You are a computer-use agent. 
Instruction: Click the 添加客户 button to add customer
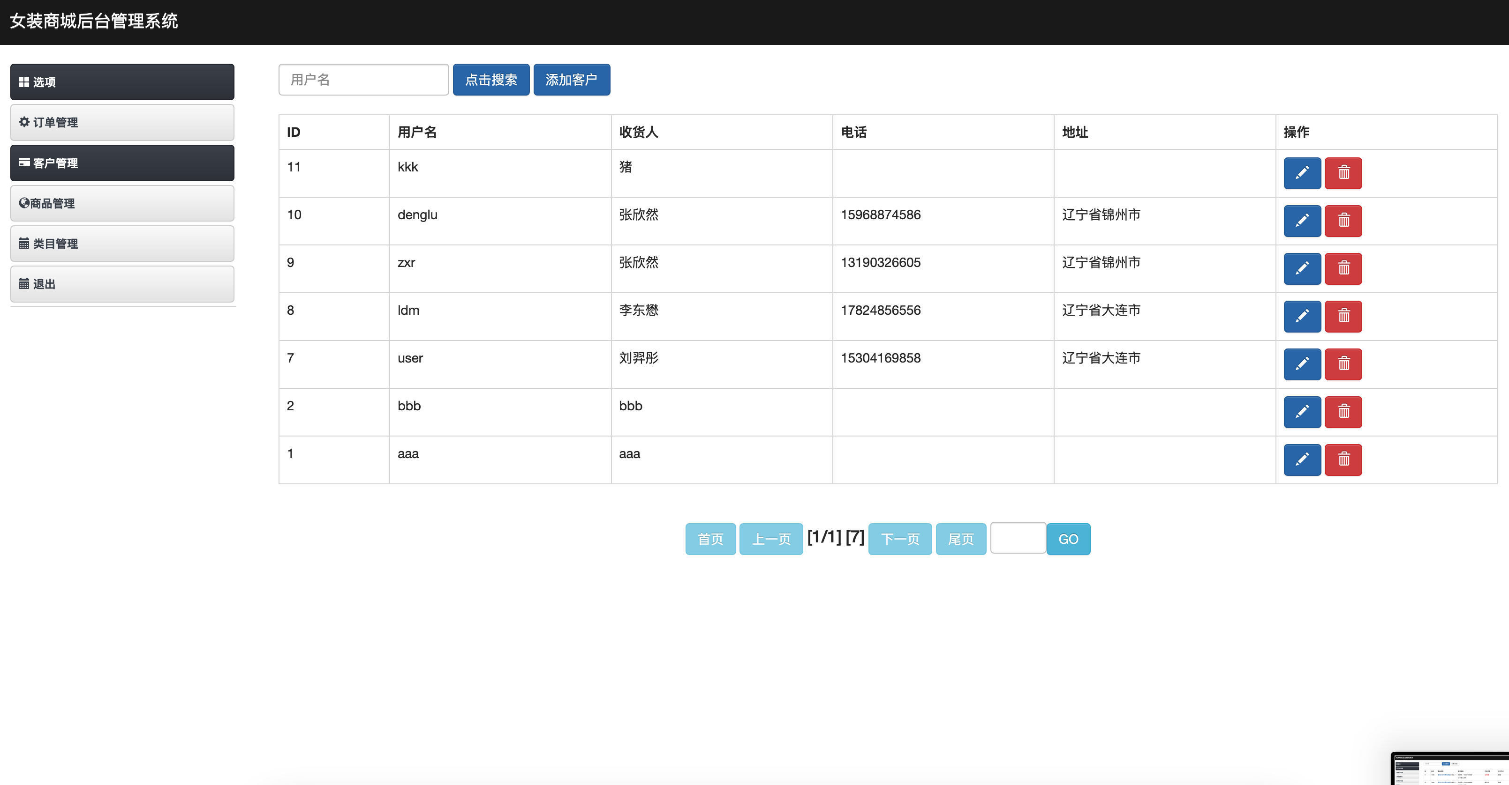tap(572, 80)
